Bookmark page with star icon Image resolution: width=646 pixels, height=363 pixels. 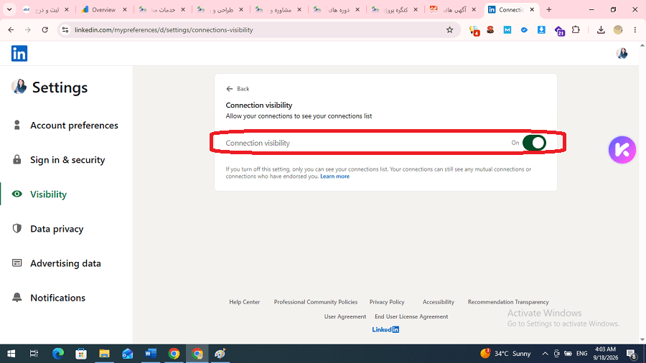click(x=449, y=29)
